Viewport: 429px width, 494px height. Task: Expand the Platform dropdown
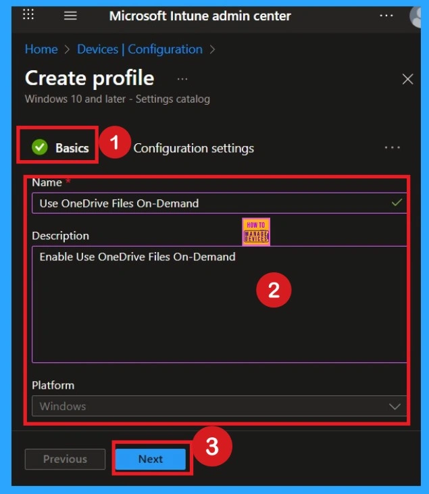point(218,406)
